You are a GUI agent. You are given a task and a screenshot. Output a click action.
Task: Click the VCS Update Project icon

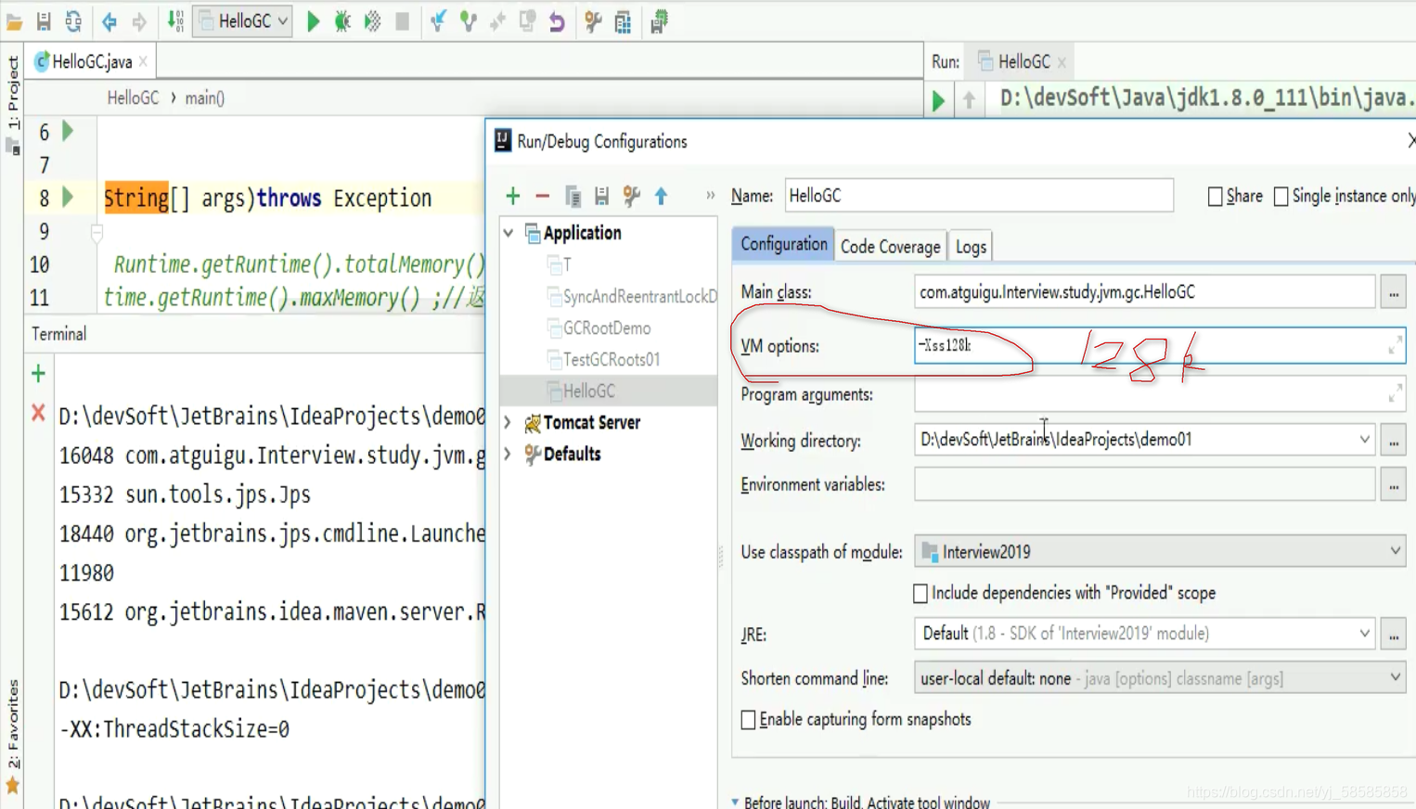[x=439, y=21]
